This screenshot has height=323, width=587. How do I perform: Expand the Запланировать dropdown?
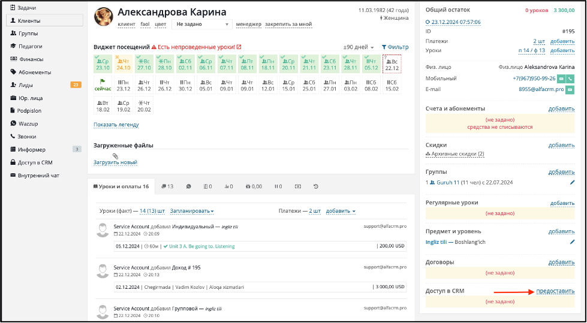click(192, 211)
